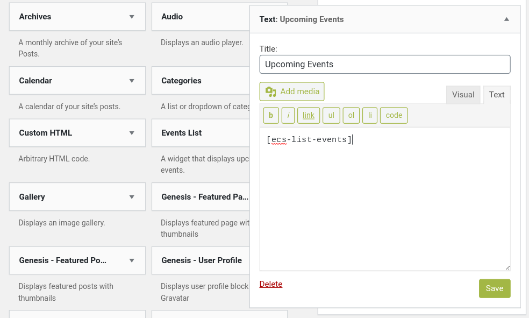Screen dimensions: 529x318
Task: Expand the Archives widget arrow
Action: [132, 17]
